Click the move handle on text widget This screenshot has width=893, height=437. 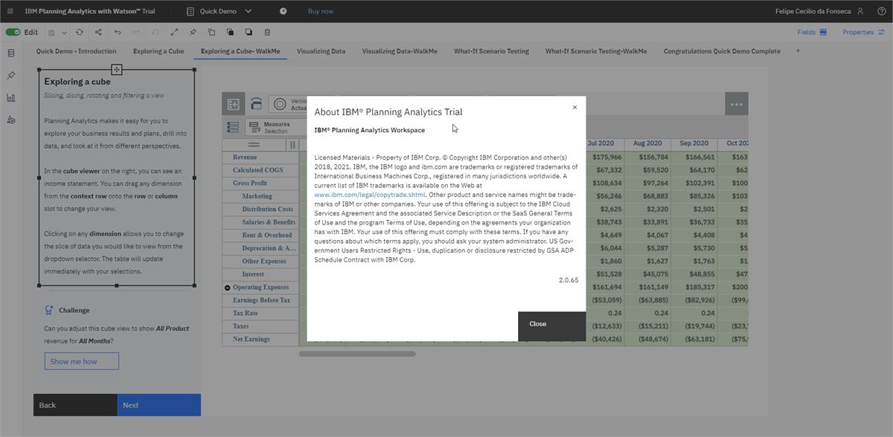coord(117,69)
